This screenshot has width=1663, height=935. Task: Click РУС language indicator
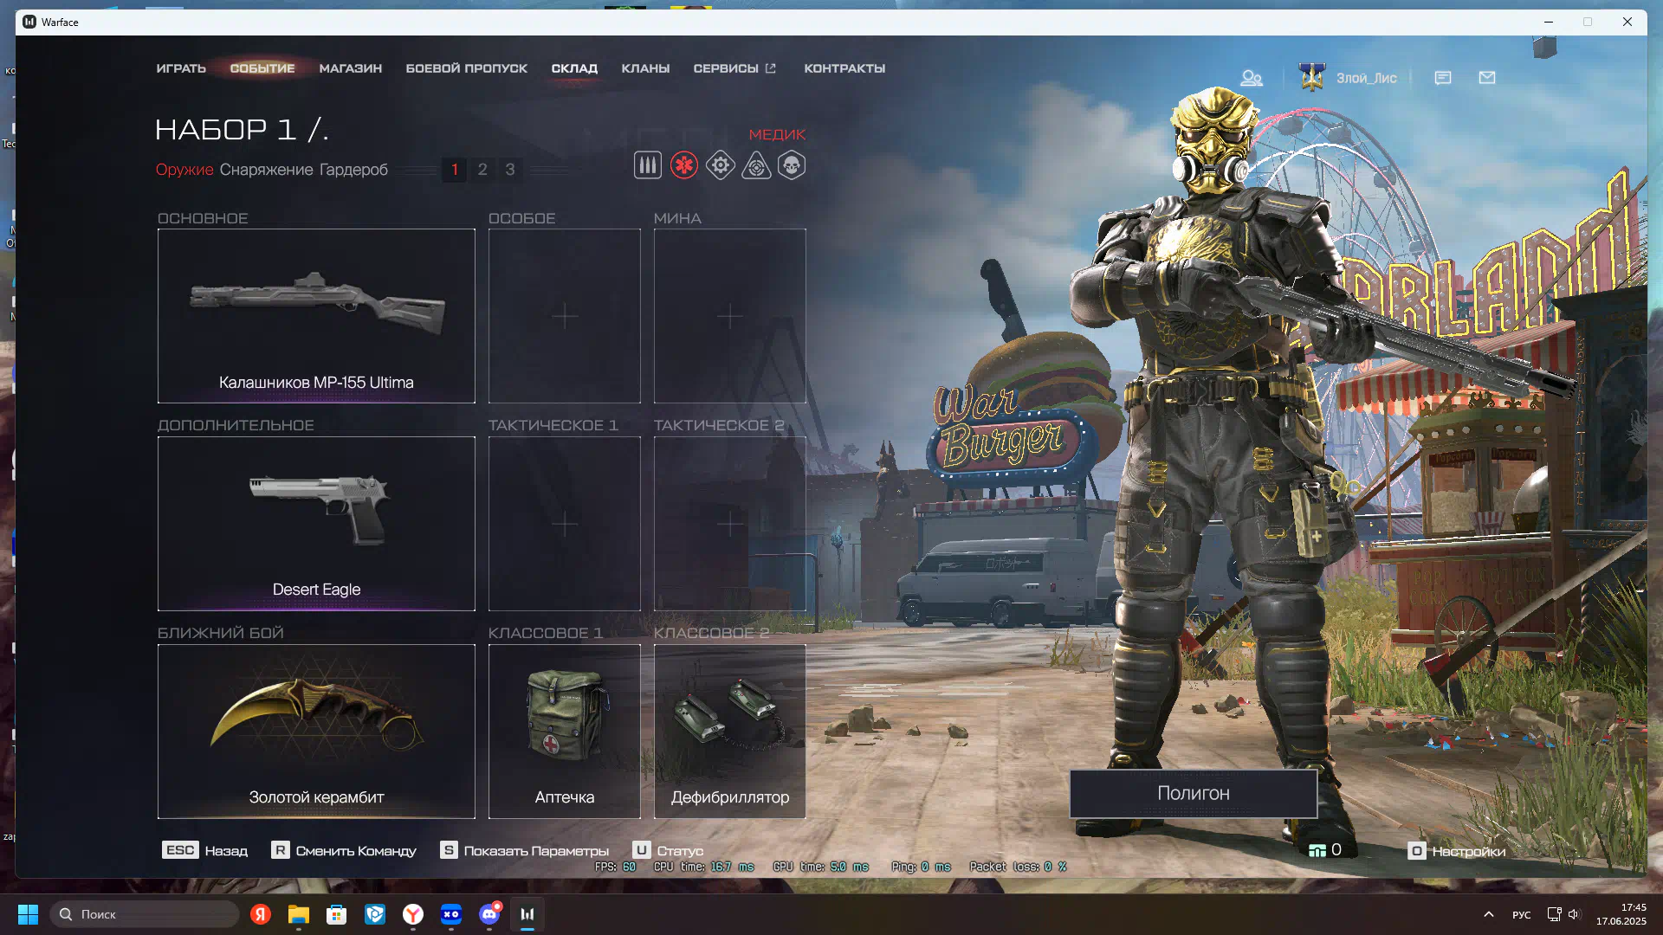click(1522, 915)
